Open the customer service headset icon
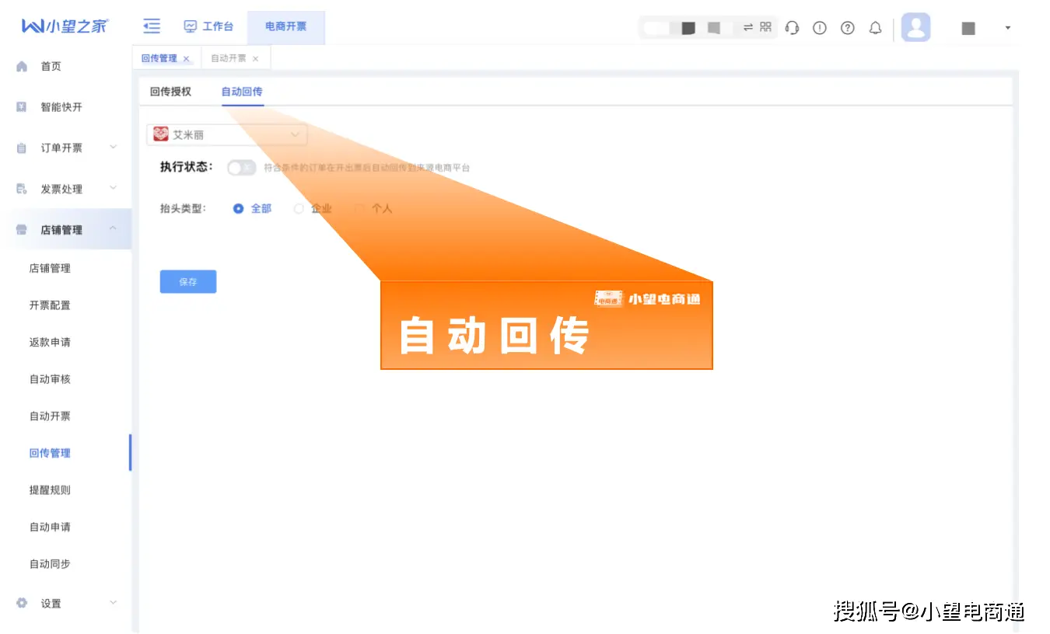 [x=792, y=27]
